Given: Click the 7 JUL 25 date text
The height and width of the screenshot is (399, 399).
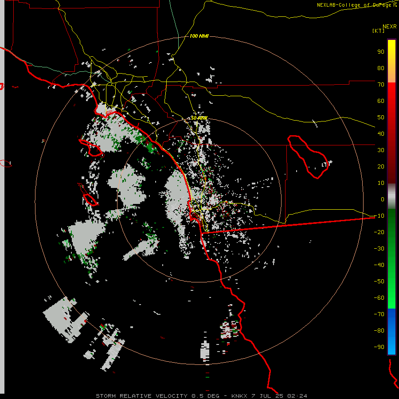Looking at the screenshot, I should (x=268, y=396).
